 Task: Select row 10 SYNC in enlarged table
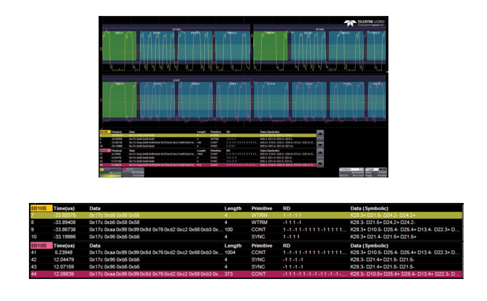[x=246, y=237]
